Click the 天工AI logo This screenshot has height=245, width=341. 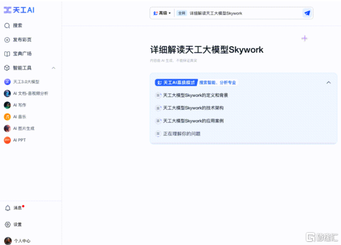tap(19, 10)
